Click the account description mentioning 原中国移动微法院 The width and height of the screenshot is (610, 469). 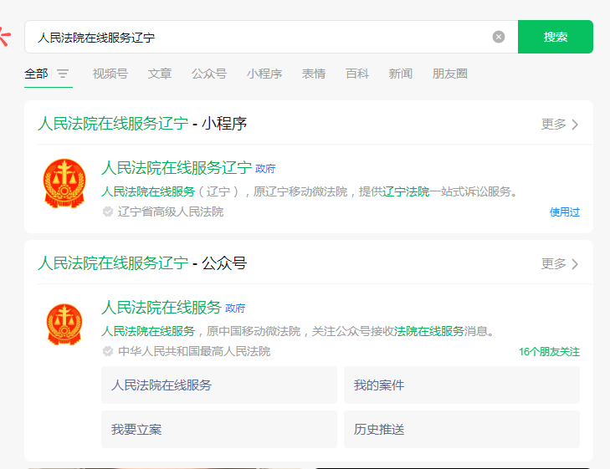point(298,331)
